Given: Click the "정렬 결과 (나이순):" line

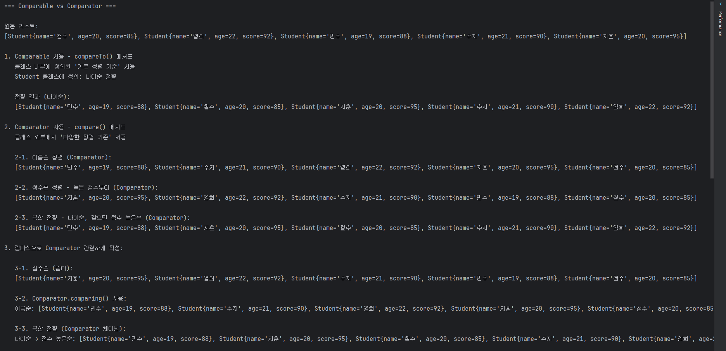Looking at the screenshot, I should click(42, 97).
